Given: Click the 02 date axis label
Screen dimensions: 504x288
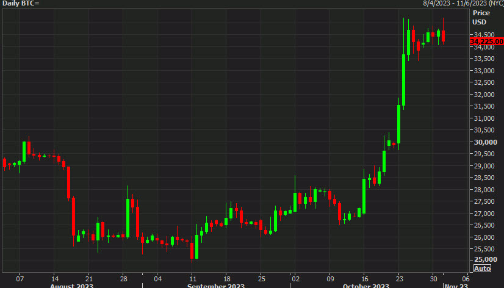Looking at the screenshot, I should pos(296,279).
